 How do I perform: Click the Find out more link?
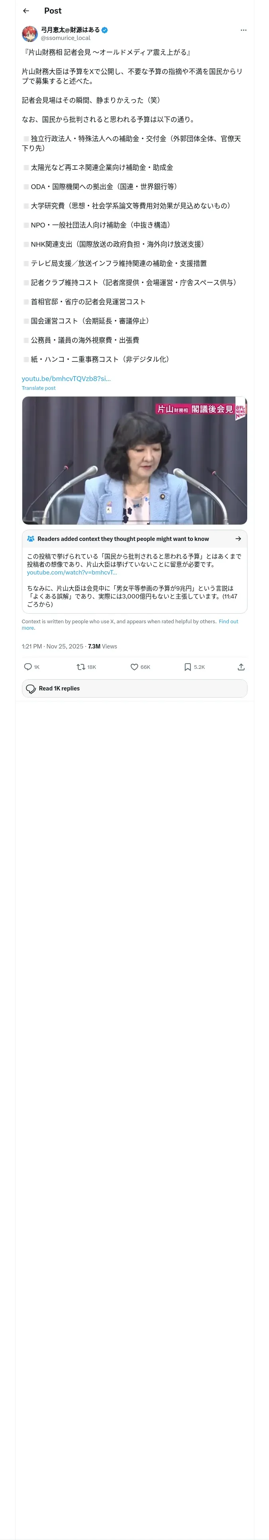(x=228, y=622)
